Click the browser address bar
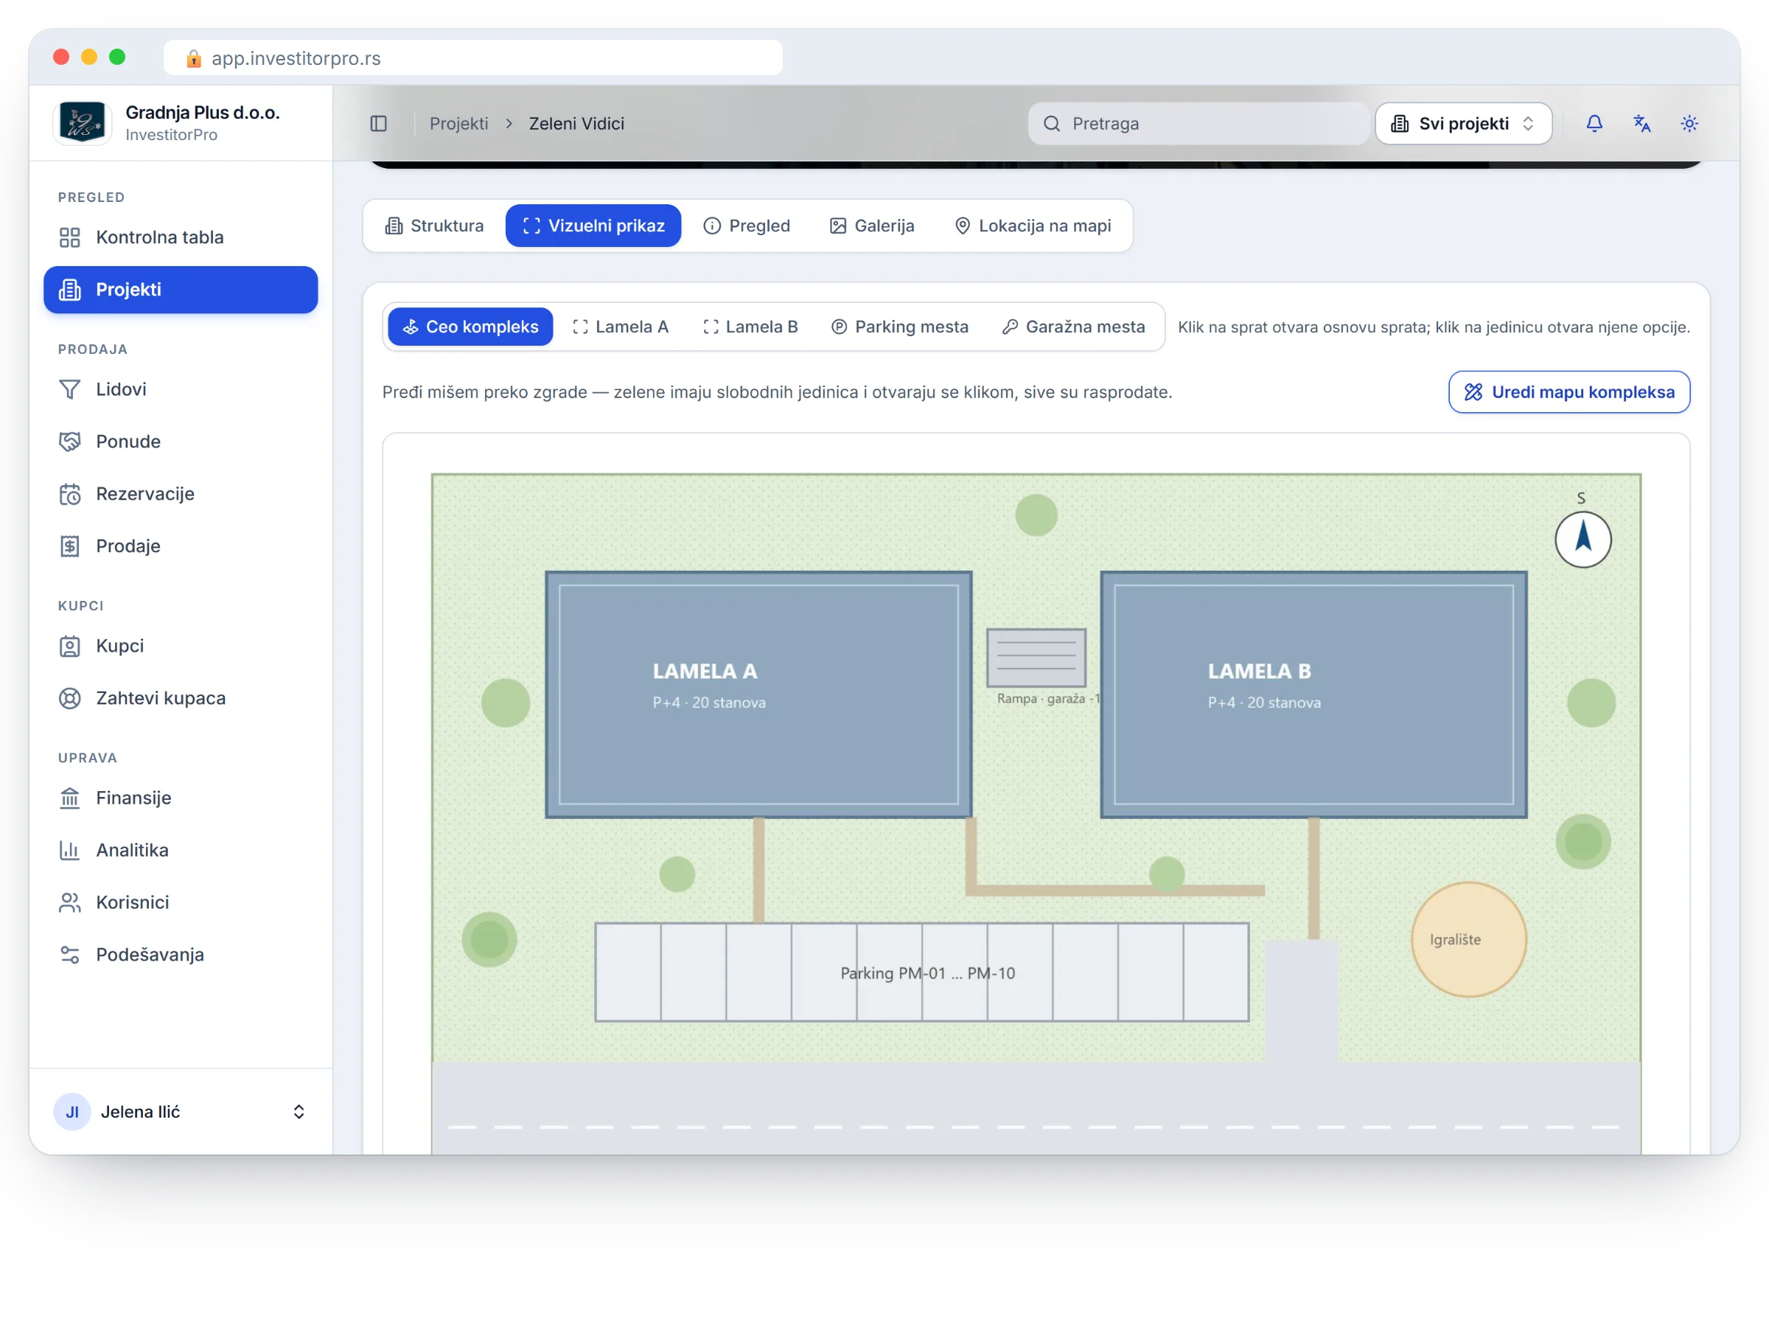1769x1327 pixels. pyautogui.click(x=472, y=58)
